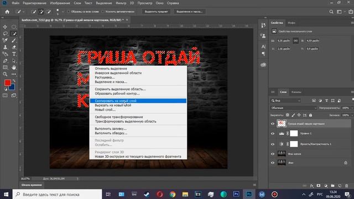Select the Move tool
The image size is (354, 199).
pos(5,27)
